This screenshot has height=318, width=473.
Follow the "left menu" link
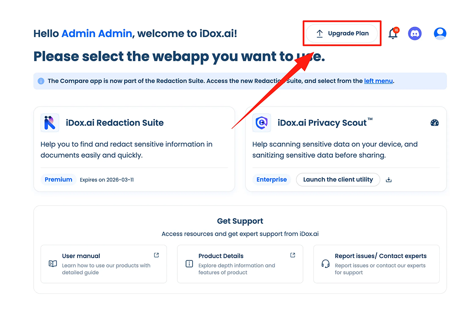pyautogui.click(x=378, y=81)
